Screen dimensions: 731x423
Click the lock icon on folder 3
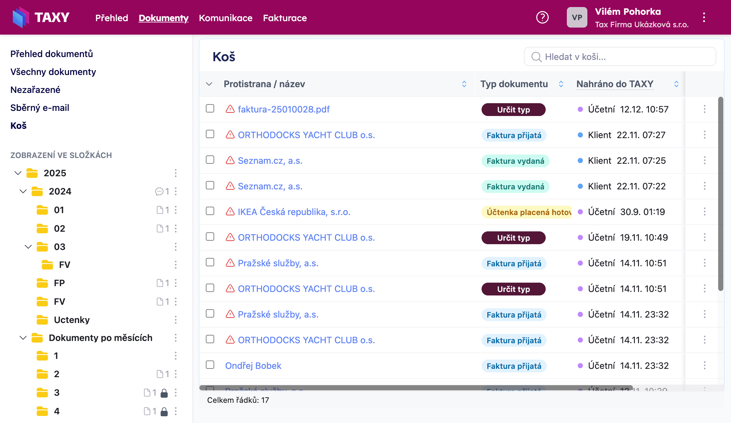tap(164, 393)
